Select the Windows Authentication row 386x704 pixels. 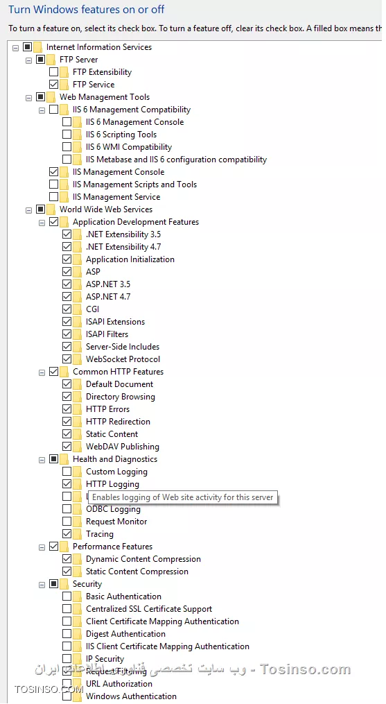131,696
